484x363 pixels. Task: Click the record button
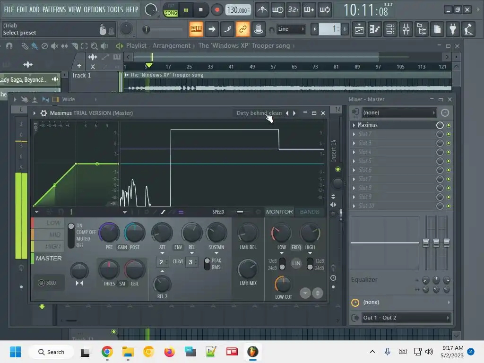(217, 10)
